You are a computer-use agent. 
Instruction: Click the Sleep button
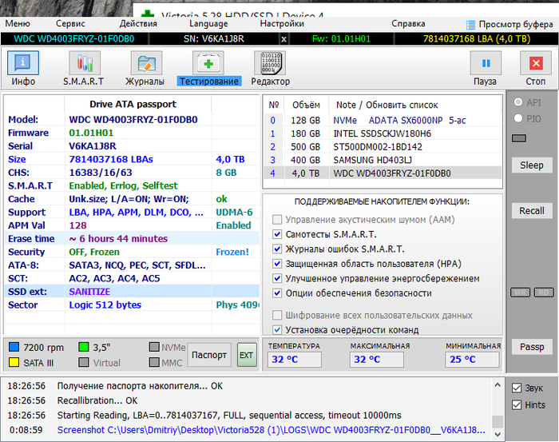click(531, 165)
